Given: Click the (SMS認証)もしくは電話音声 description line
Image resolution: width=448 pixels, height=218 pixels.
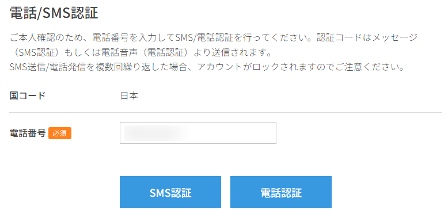Looking at the screenshot, I should click(x=140, y=53).
